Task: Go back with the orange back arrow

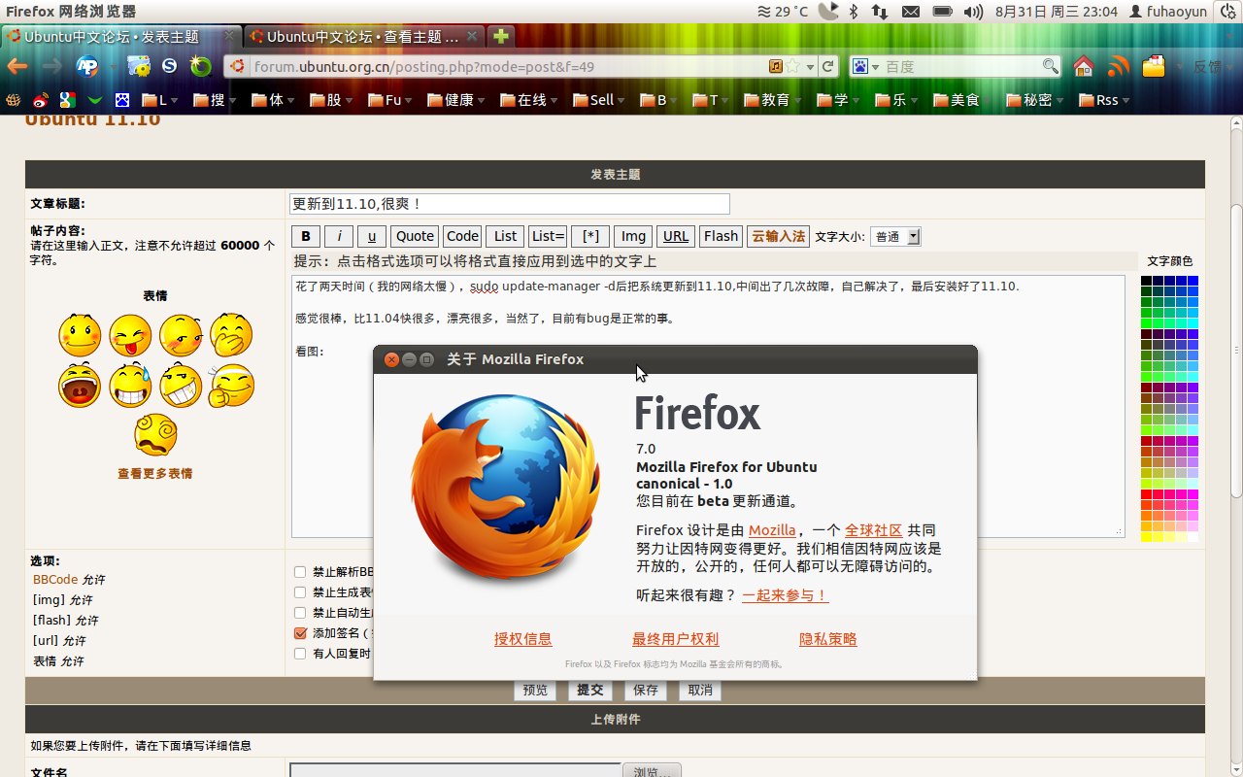Action: [17, 66]
